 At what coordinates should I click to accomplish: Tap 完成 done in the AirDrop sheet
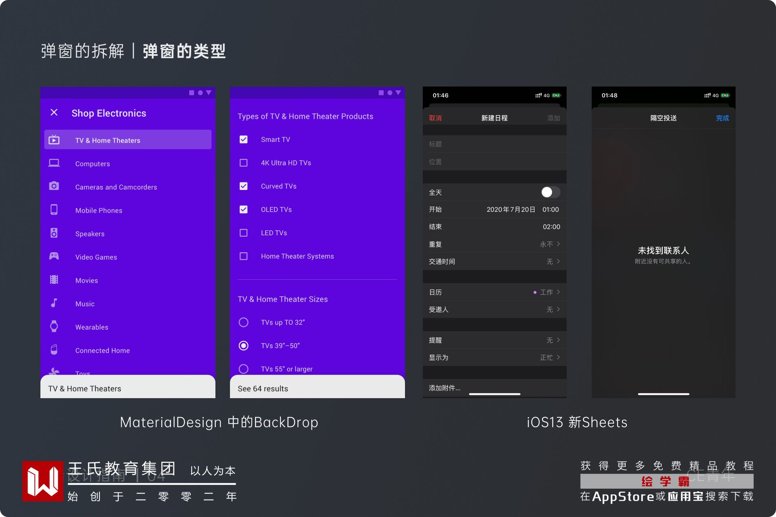[722, 118]
